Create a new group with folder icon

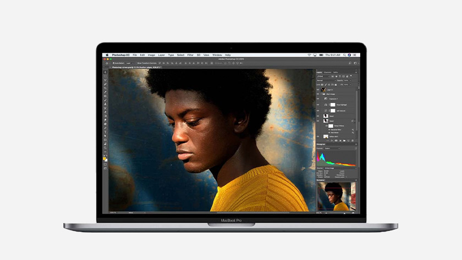point(344,141)
